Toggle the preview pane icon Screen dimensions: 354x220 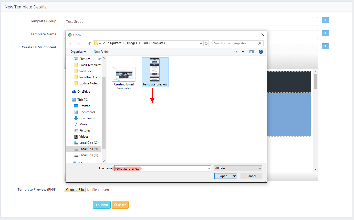click(251, 52)
